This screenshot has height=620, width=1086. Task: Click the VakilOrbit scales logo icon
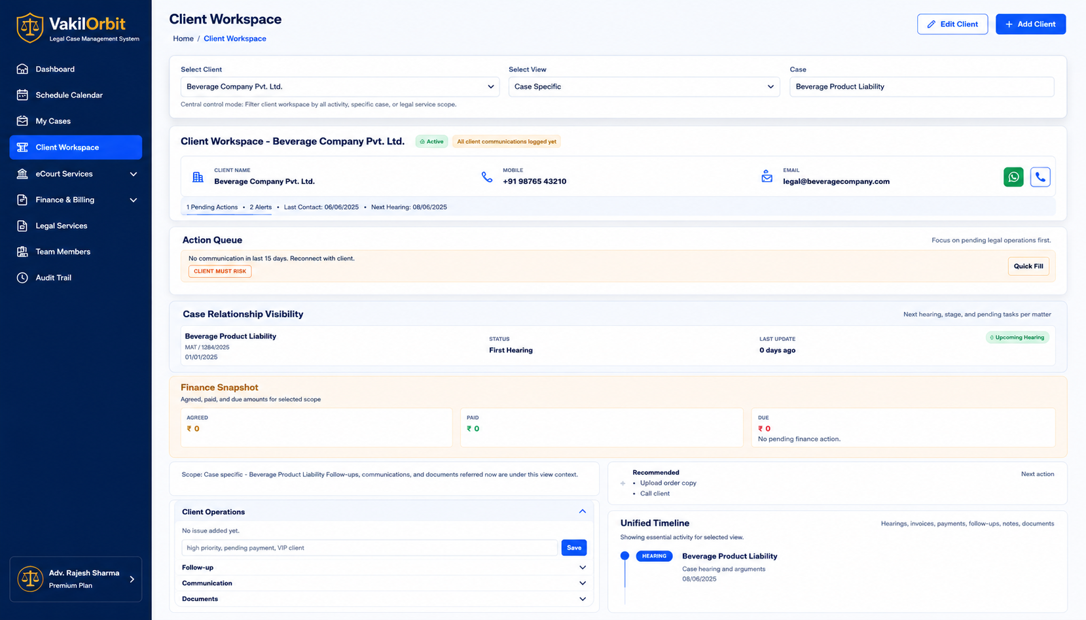pyautogui.click(x=29, y=28)
